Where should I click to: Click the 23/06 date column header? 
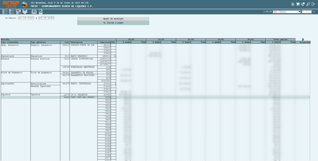tap(221, 39)
